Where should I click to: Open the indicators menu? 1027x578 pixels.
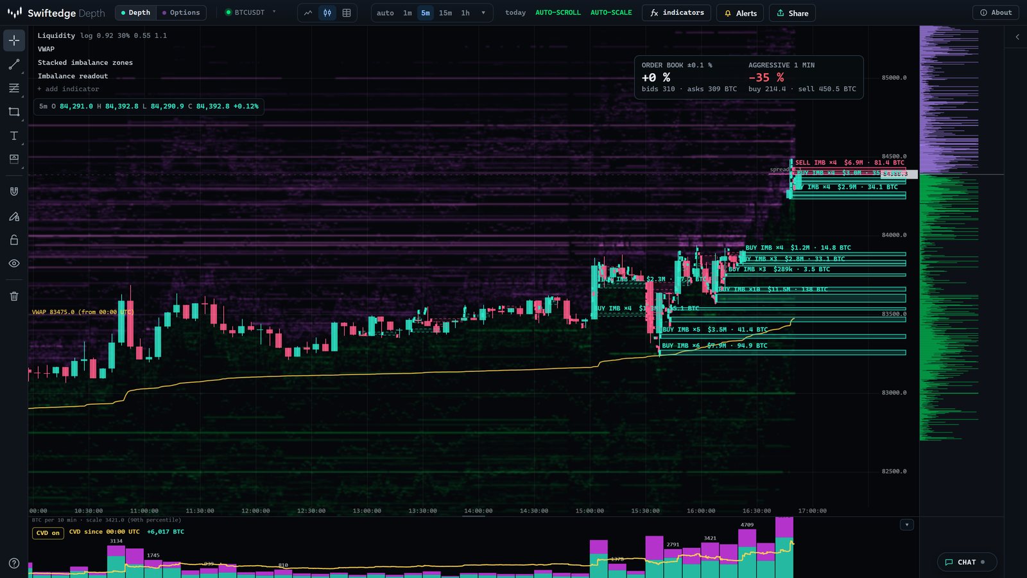click(677, 13)
